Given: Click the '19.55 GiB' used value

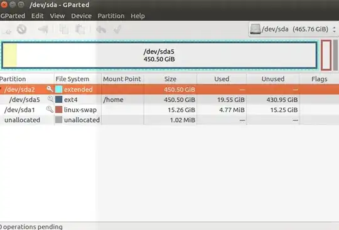Looking at the screenshot, I should click(231, 100).
